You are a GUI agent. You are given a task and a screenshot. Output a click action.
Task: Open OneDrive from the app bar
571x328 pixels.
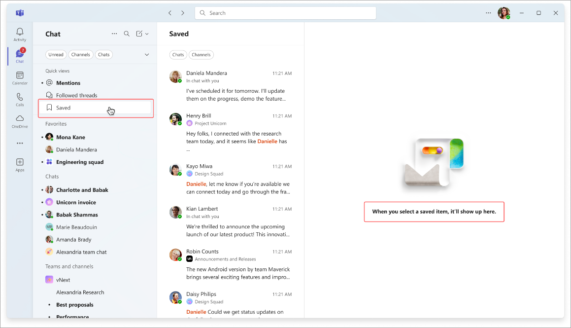click(x=20, y=121)
